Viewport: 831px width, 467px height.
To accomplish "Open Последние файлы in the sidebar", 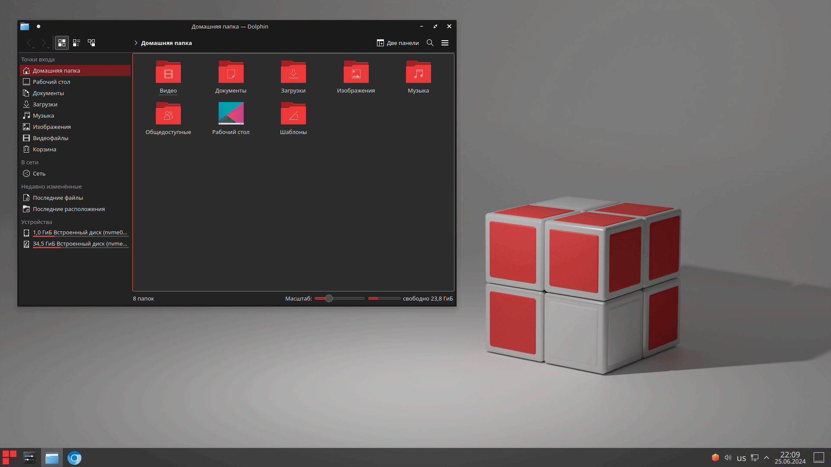I will pyautogui.click(x=58, y=198).
